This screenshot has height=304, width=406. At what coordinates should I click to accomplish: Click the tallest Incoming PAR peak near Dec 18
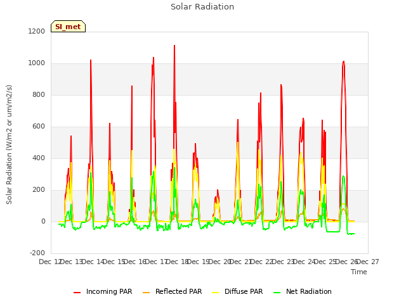(x=174, y=46)
